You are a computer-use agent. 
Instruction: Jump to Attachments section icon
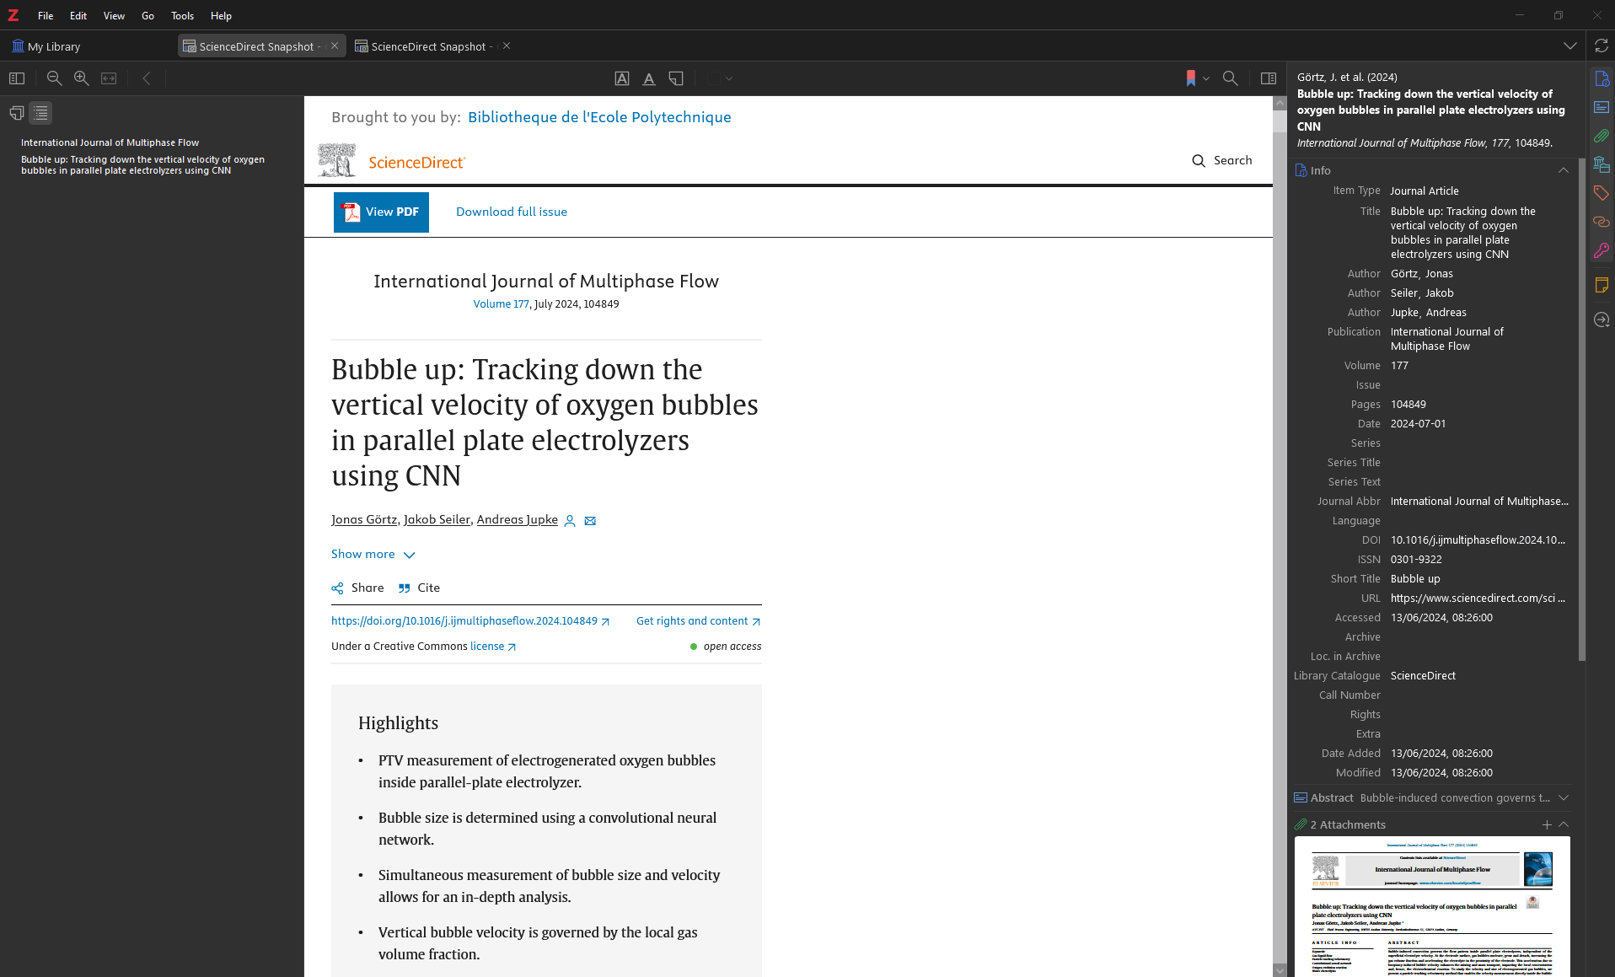(1602, 136)
